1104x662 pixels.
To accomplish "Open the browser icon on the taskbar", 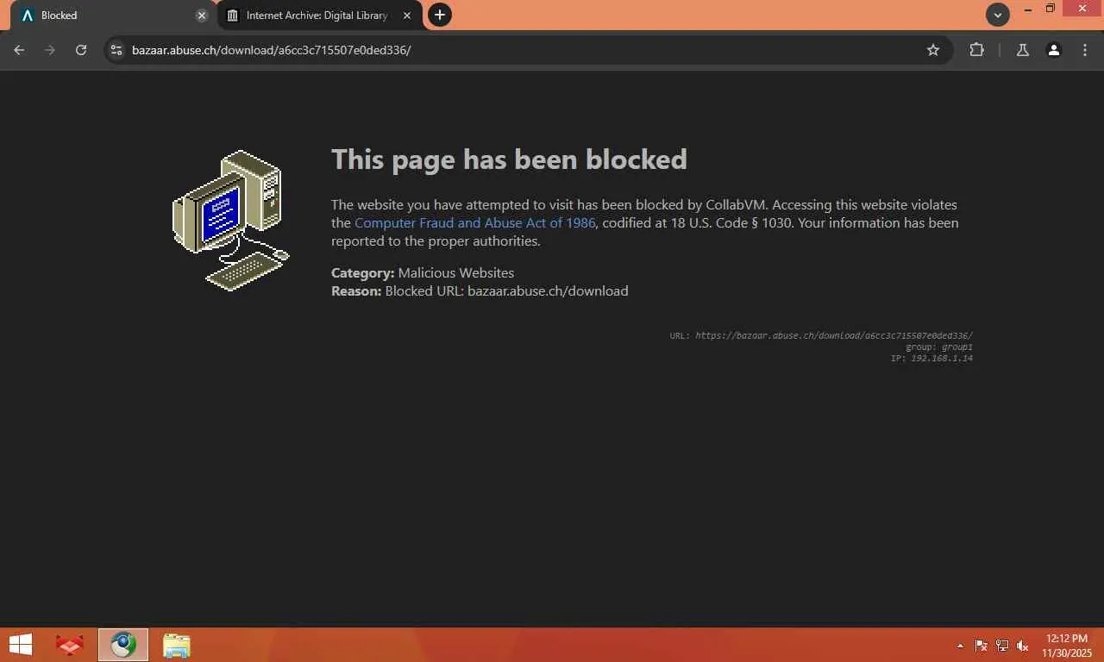I will coord(123,645).
